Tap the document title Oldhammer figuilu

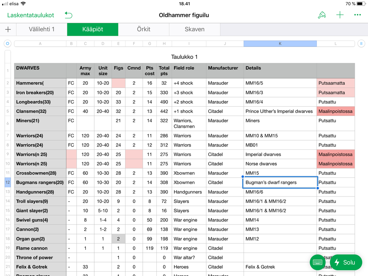click(x=184, y=15)
